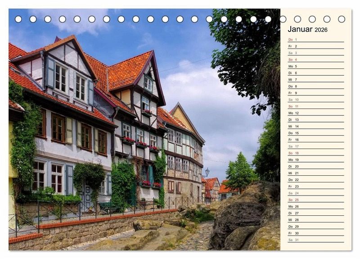
Task: Select the Do 1 date row
Action: [316, 40]
